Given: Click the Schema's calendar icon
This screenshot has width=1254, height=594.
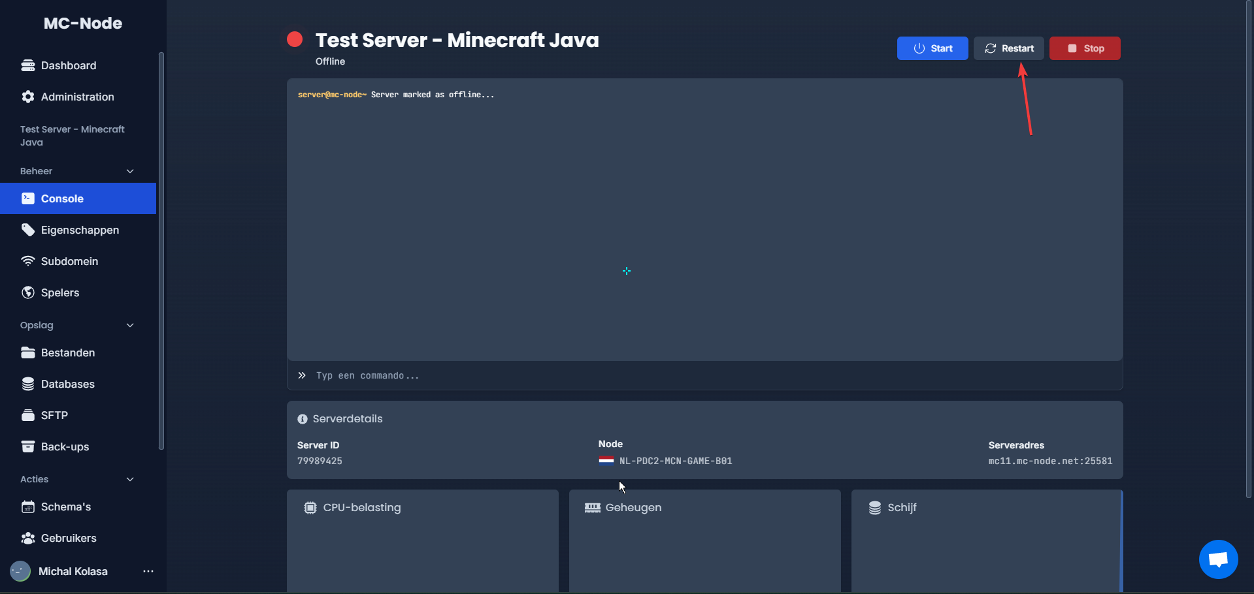Looking at the screenshot, I should [28, 507].
